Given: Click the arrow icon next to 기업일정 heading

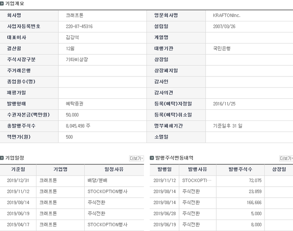Looking at the screenshot, I should [x=2, y=158].
